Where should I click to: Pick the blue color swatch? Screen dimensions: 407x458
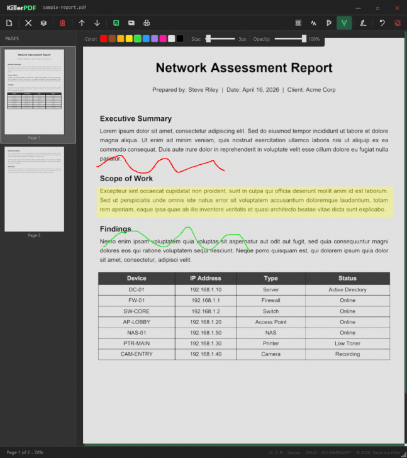click(x=146, y=39)
